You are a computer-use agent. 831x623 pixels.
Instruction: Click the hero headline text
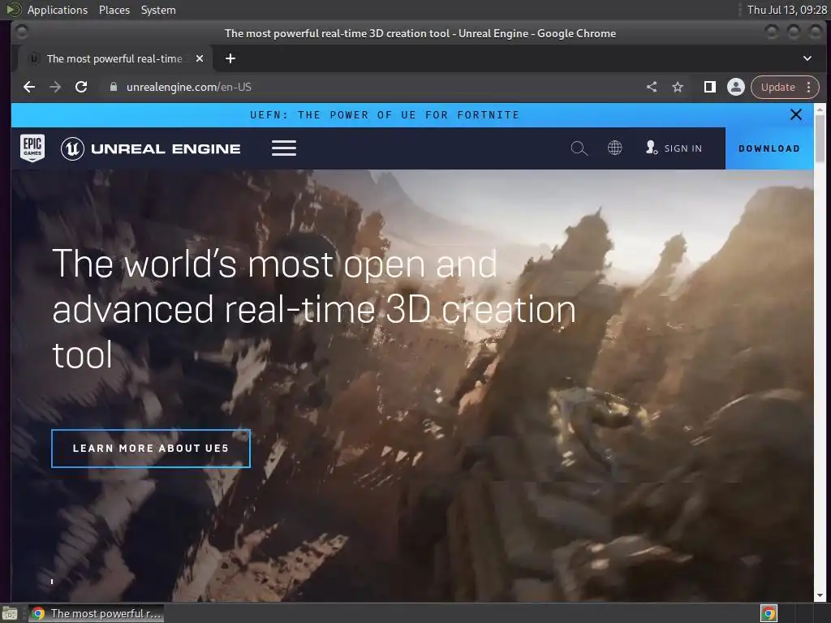pos(314,309)
